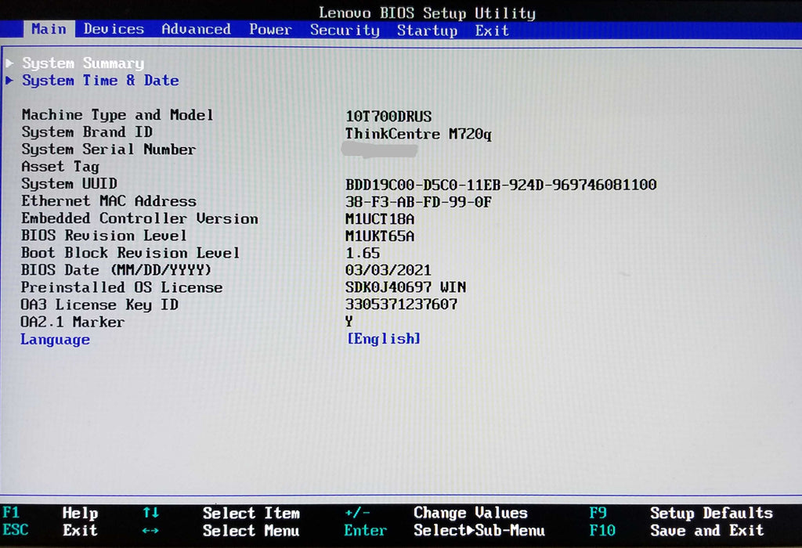Click the System Serial Number label
Image resolution: width=802 pixels, height=548 pixels.
pos(108,150)
